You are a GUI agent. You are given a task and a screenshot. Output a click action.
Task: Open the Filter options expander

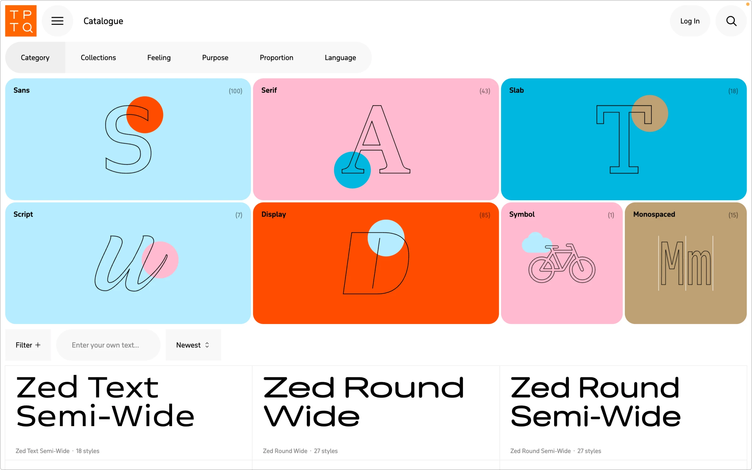[28, 346]
